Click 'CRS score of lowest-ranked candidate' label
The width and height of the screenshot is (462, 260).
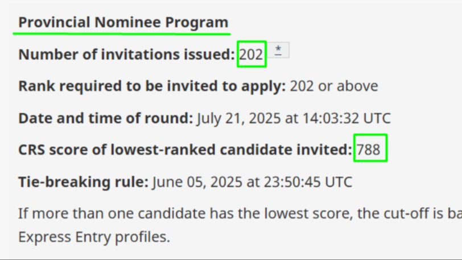(x=185, y=150)
